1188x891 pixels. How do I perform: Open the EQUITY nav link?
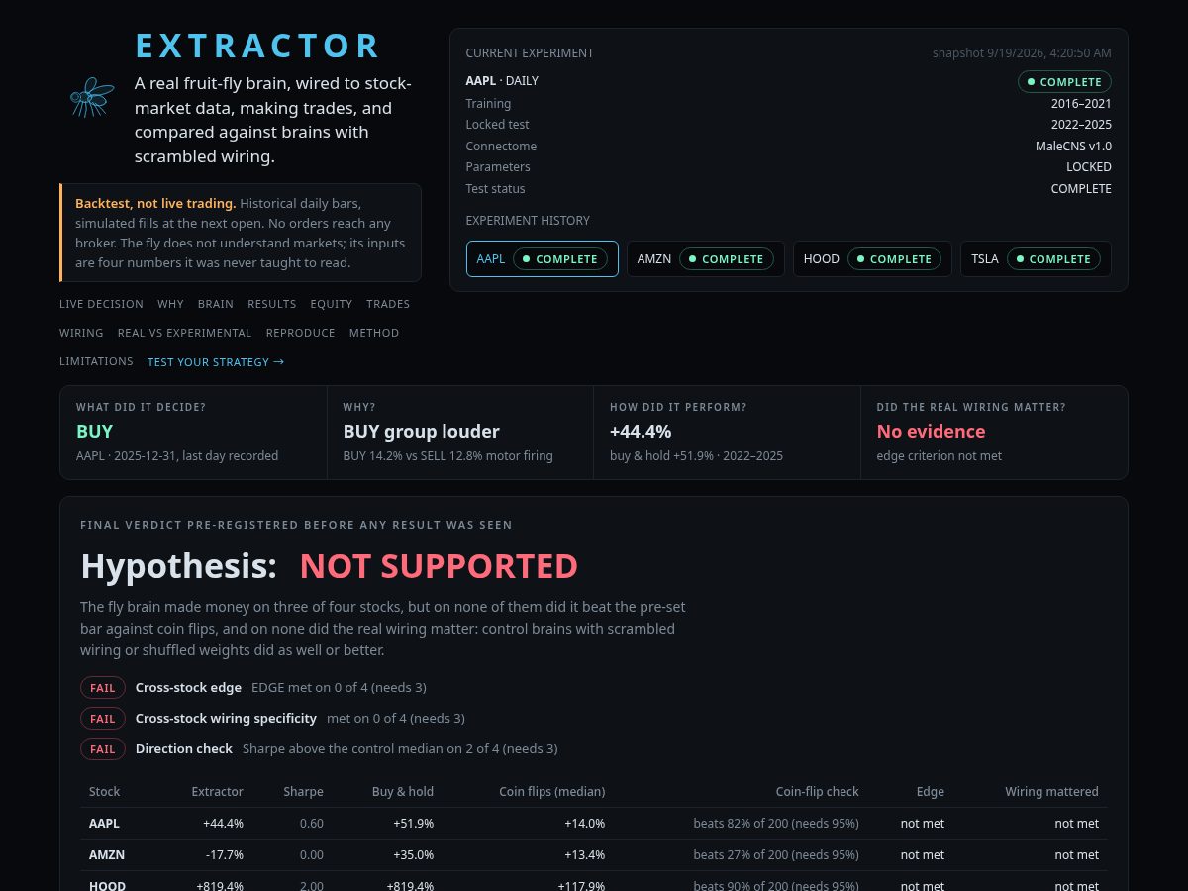tap(332, 304)
